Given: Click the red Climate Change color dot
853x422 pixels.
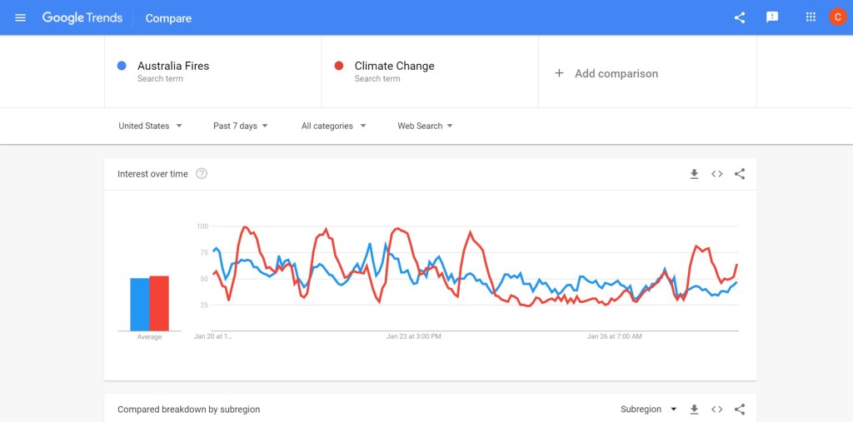Looking at the screenshot, I should click(x=338, y=66).
